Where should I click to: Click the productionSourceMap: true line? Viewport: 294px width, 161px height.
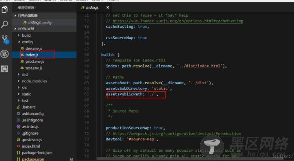[x=135, y=128]
